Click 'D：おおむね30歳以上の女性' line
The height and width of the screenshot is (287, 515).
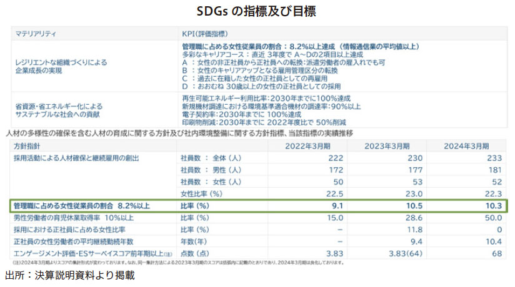(261, 86)
